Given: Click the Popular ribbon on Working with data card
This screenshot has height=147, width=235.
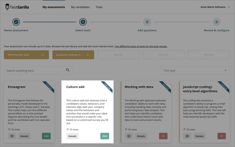Looking at the screenshot, I should 166,86.
